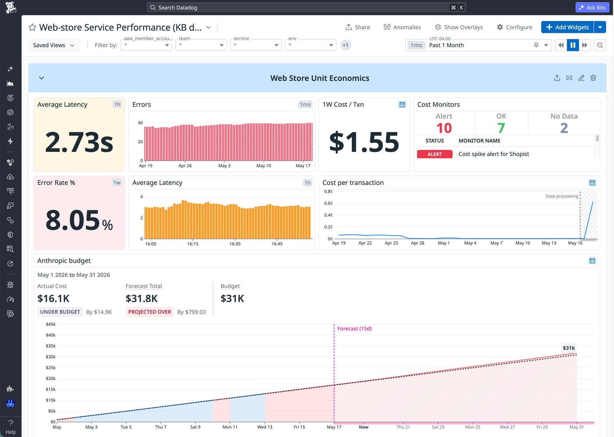This screenshot has height=437, width=614.
Task: Open the chain link sidebar icon
Action: (x=11, y=220)
